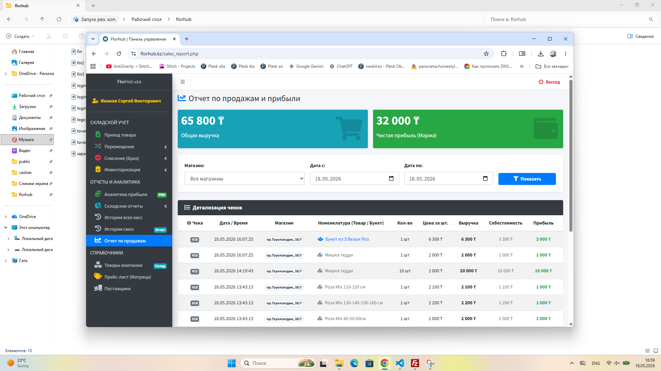This screenshot has width=661, height=371.
Task: Open 'История всех касс' menu item
Action: click(129, 217)
